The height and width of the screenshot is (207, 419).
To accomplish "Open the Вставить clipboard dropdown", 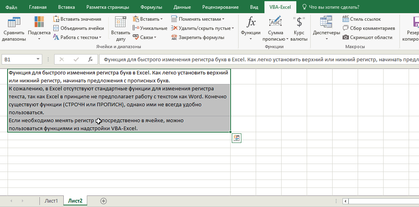I will 148,19.
